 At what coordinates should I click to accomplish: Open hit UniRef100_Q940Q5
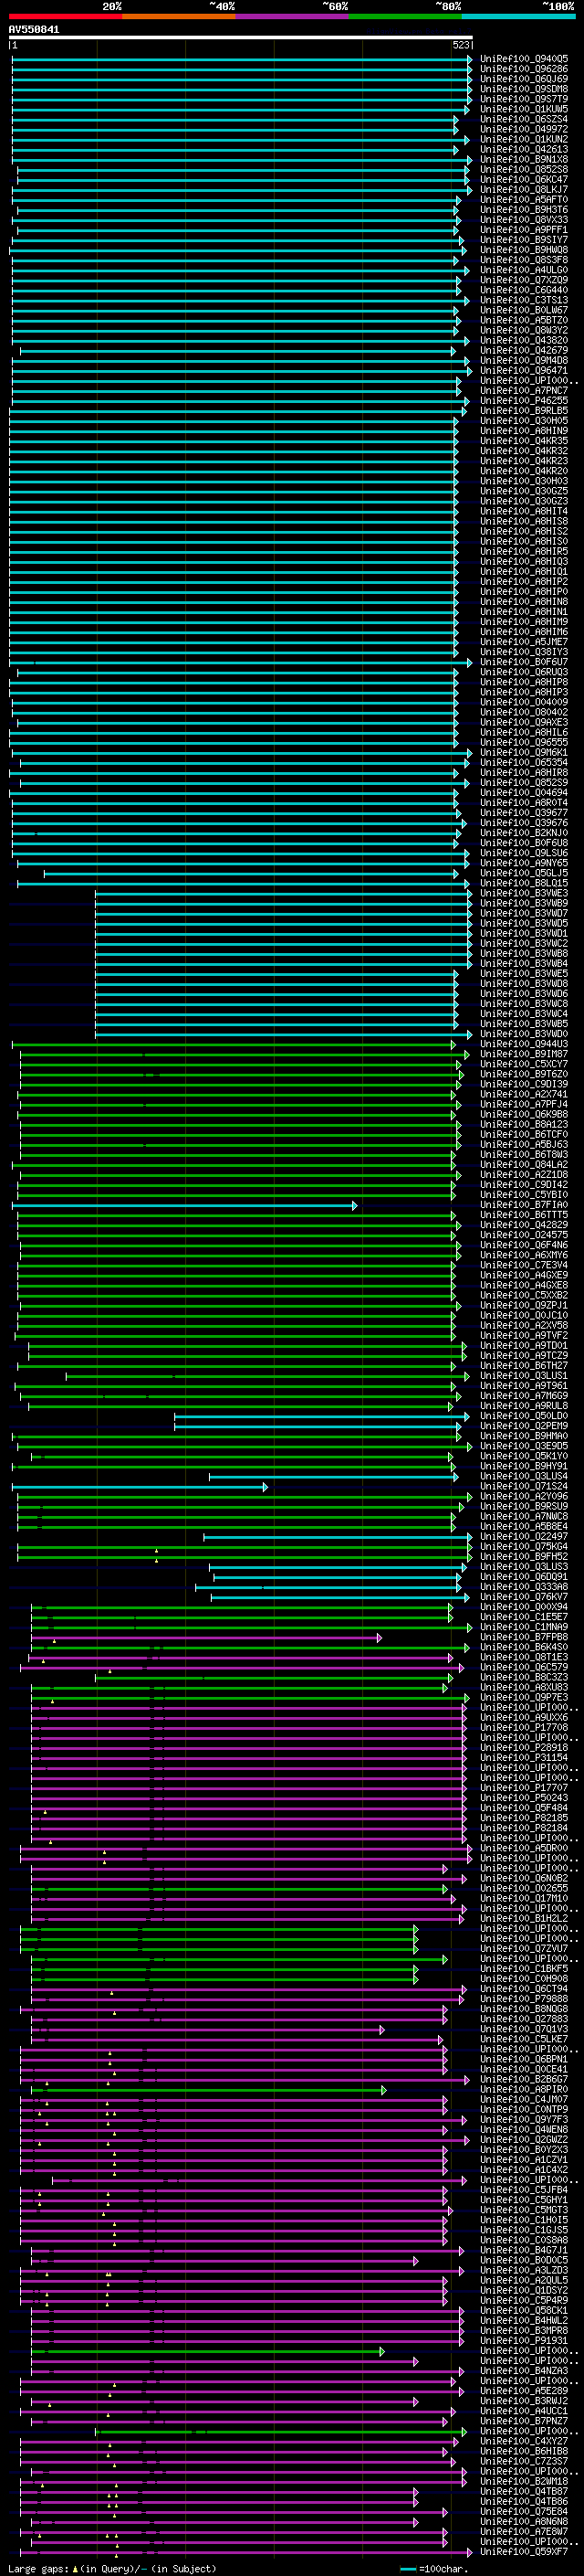(524, 59)
